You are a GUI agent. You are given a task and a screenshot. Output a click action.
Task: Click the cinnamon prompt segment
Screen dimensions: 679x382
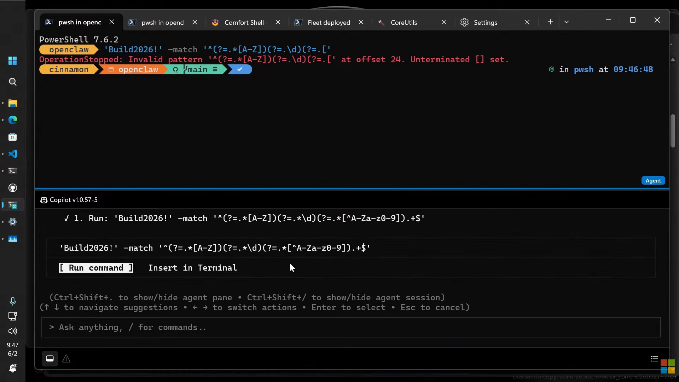click(x=69, y=70)
